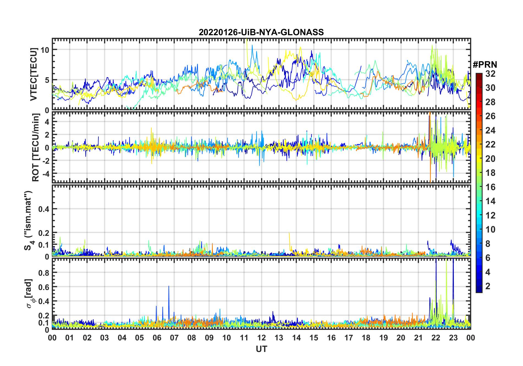Click x-axis tick label 15
The image size is (523, 366).
pos(314,338)
